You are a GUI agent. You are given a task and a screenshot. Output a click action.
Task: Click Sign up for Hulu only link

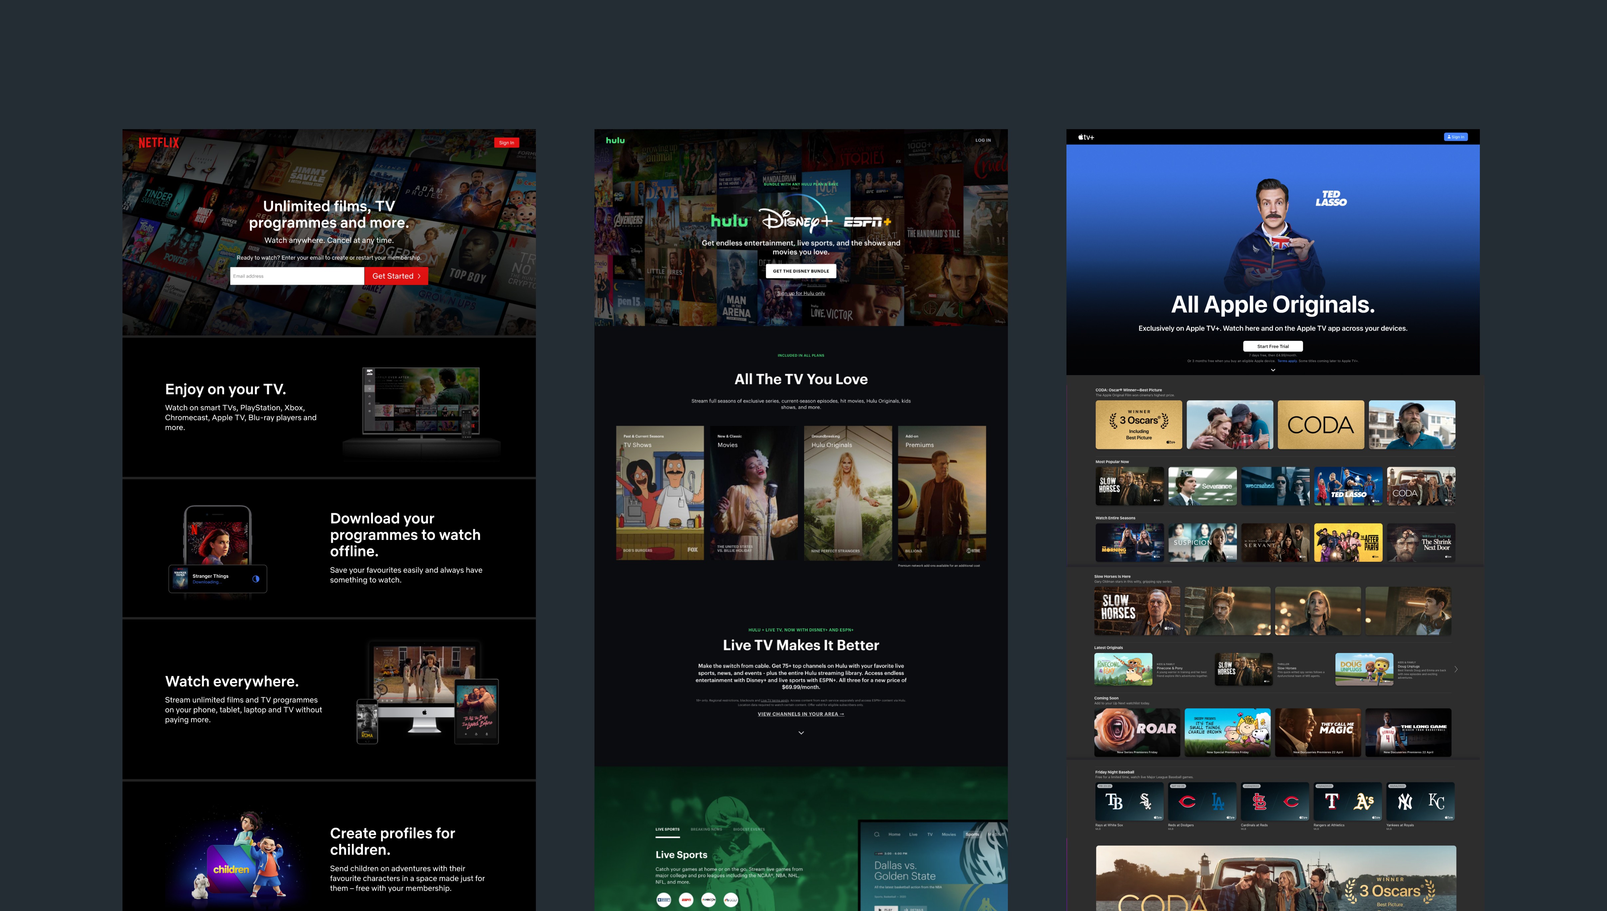point(801,294)
